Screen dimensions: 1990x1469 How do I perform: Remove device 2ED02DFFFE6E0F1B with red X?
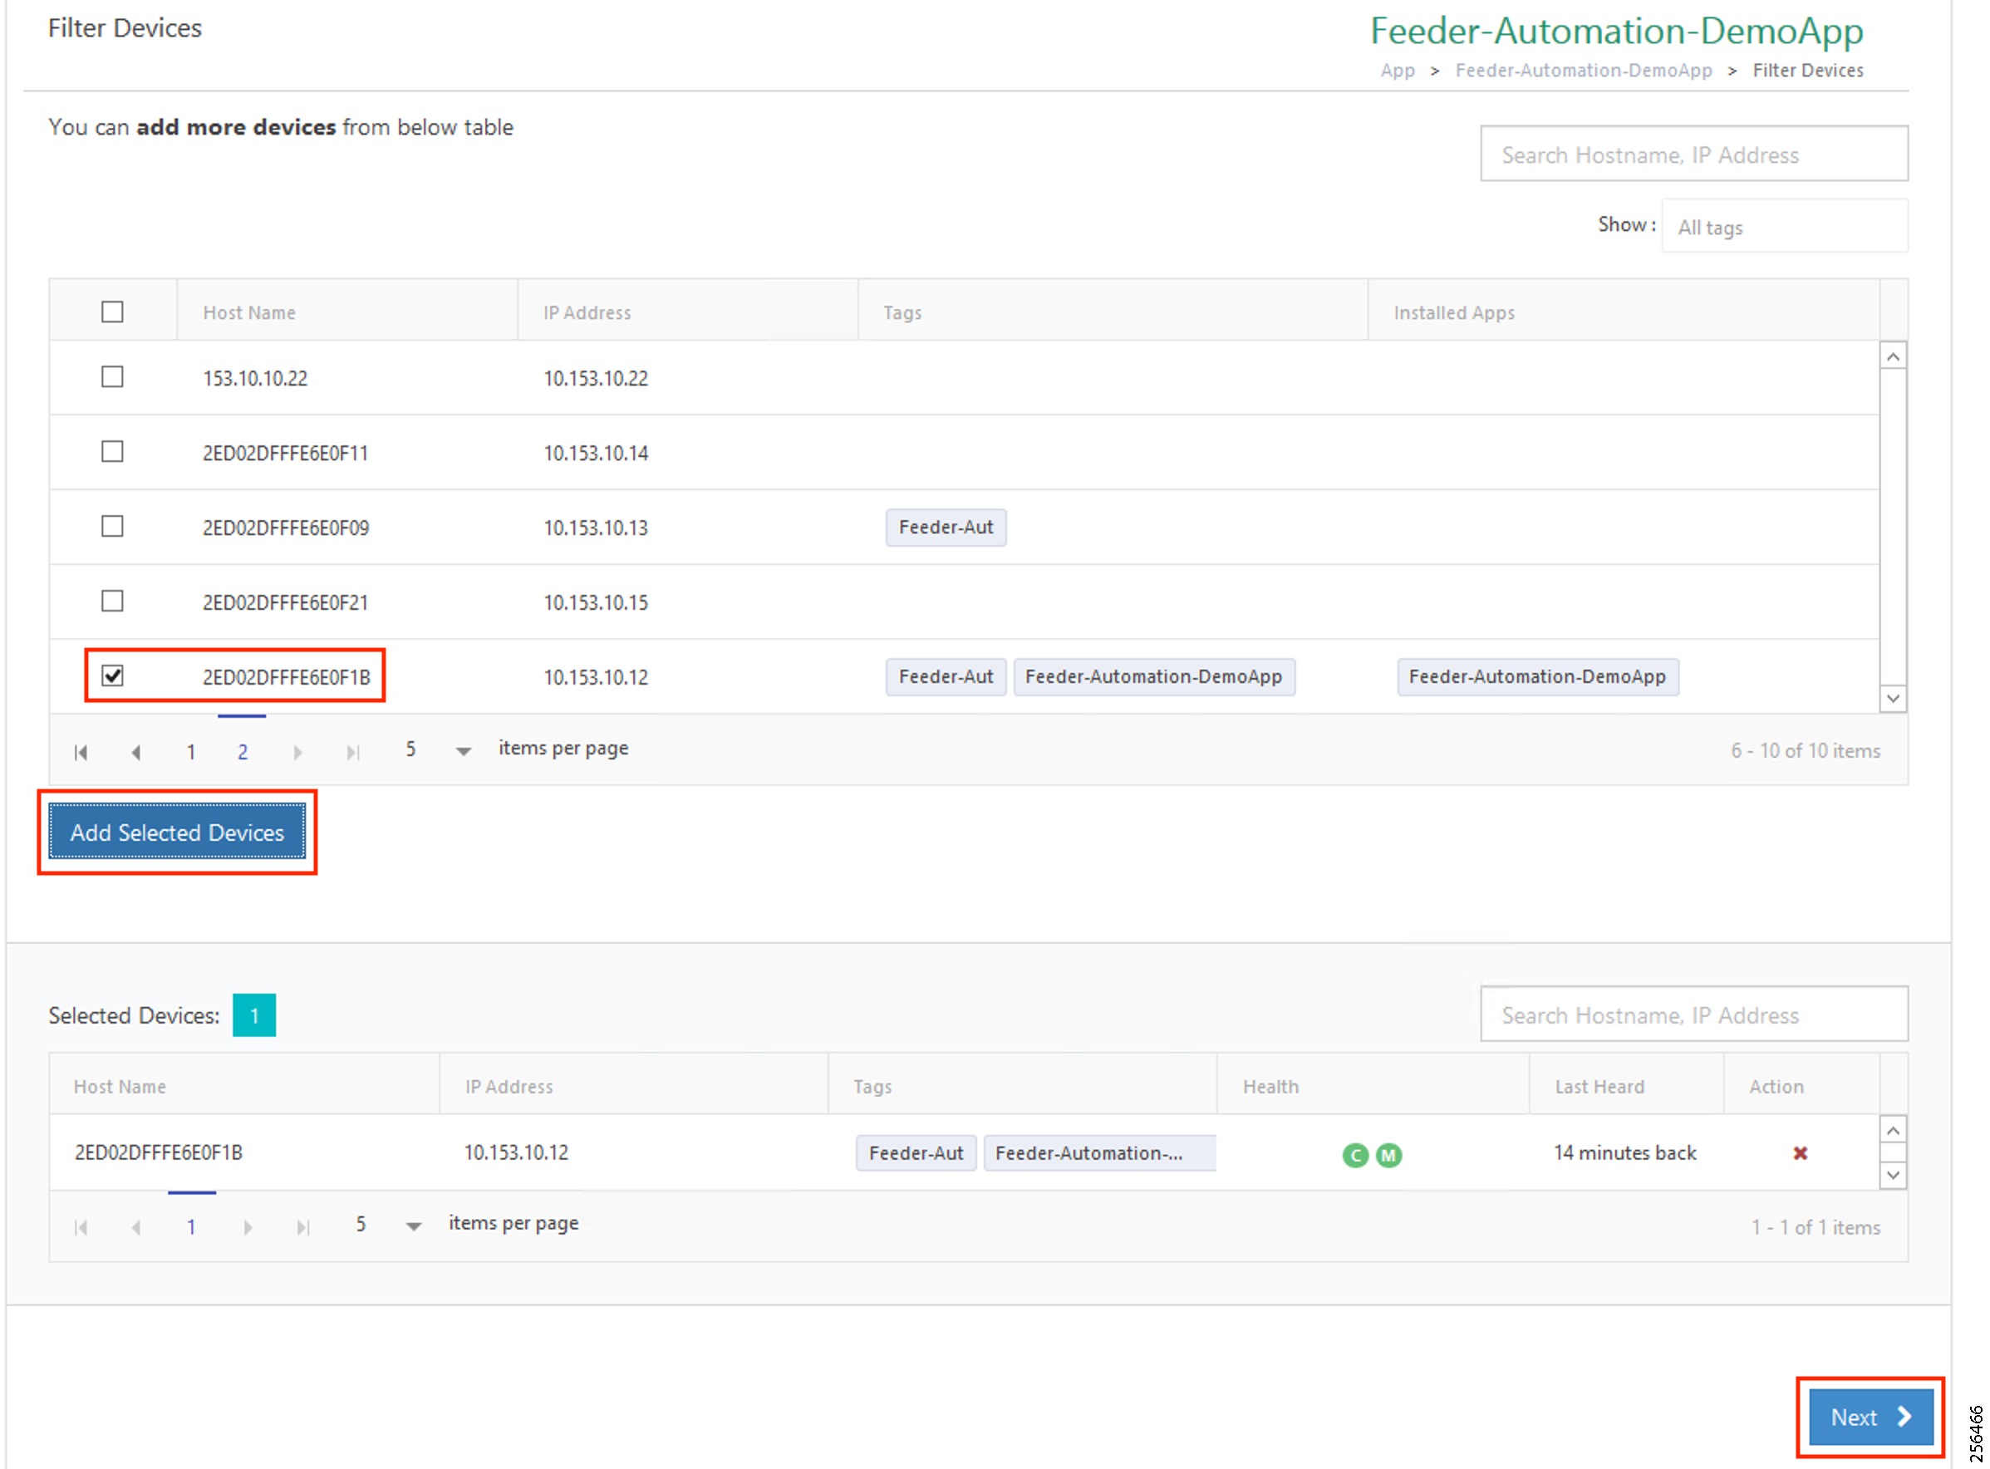point(1800,1153)
